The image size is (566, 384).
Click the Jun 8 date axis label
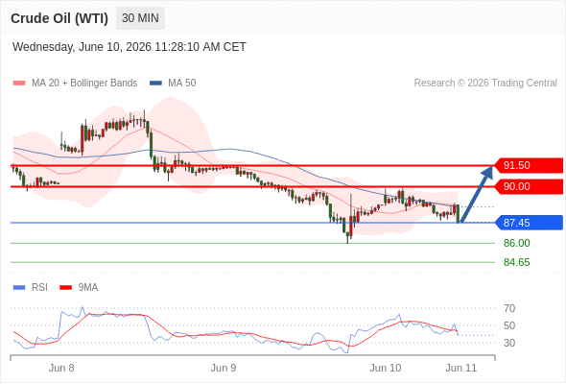pyautogui.click(x=61, y=368)
